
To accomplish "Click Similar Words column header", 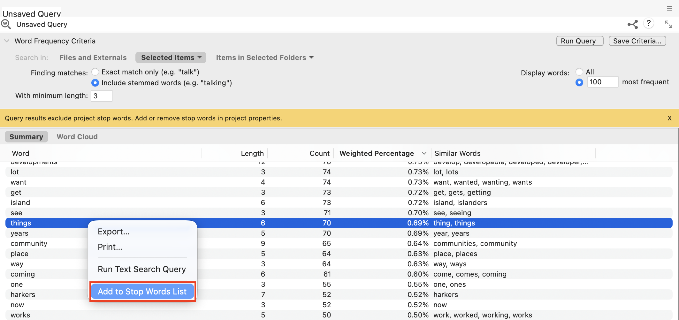I will click(x=457, y=153).
